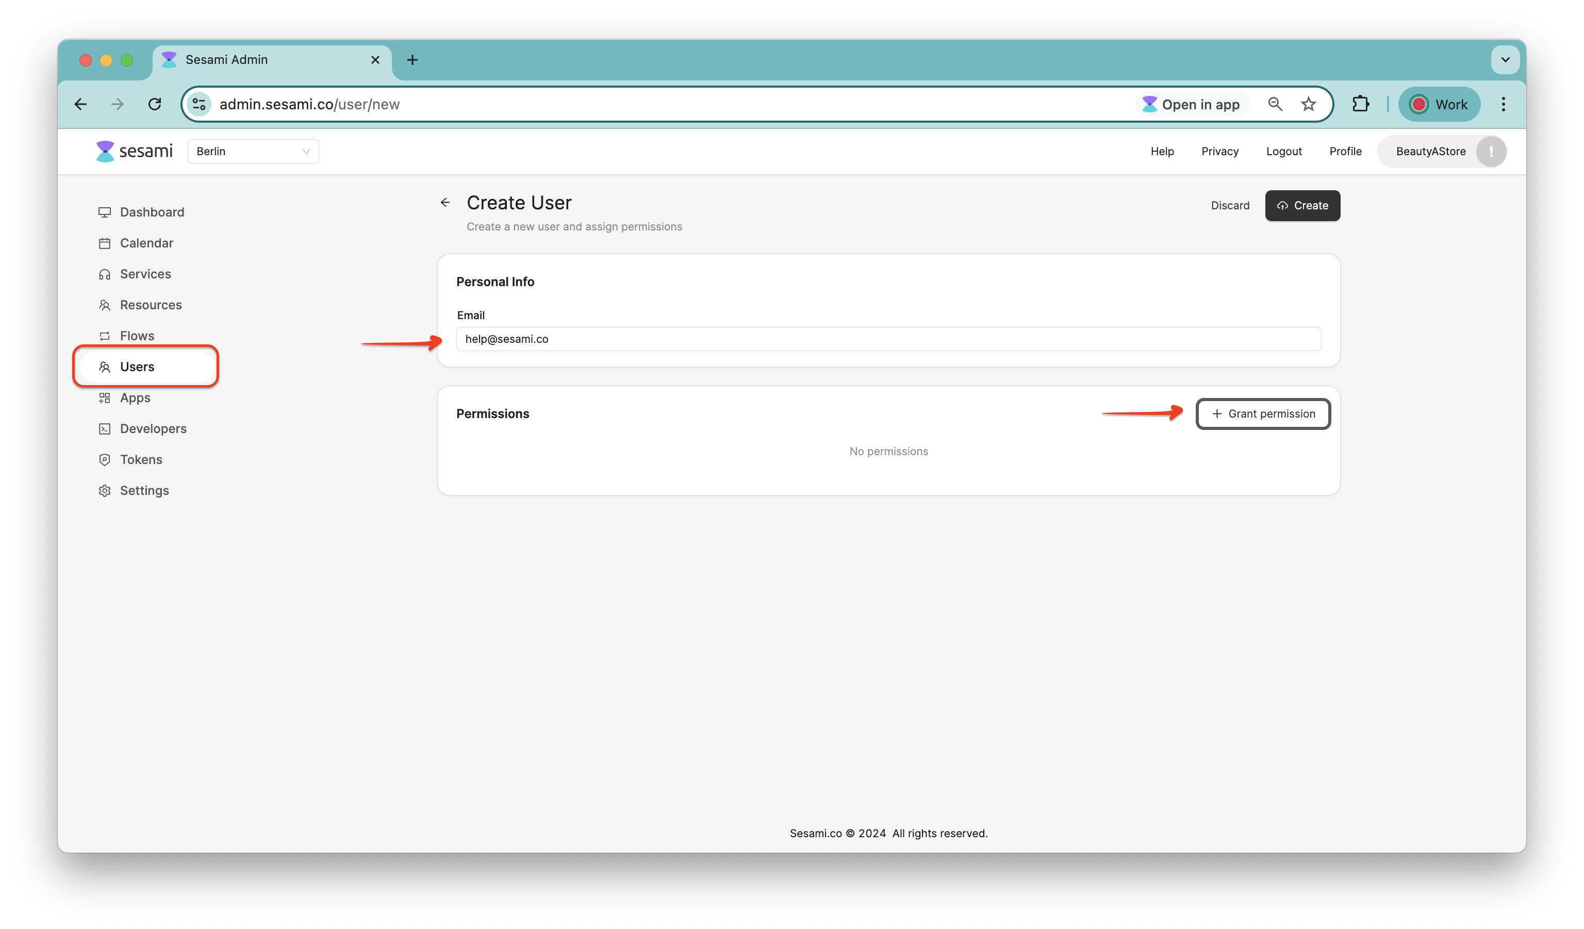
Task: Click the Apps grid icon
Action: coord(104,398)
